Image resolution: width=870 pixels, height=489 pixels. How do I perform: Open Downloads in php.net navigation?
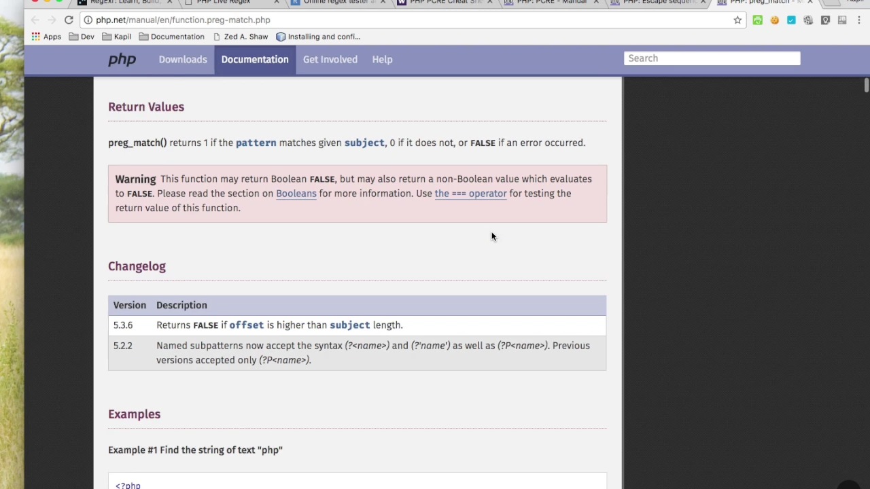click(x=183, y=60)
